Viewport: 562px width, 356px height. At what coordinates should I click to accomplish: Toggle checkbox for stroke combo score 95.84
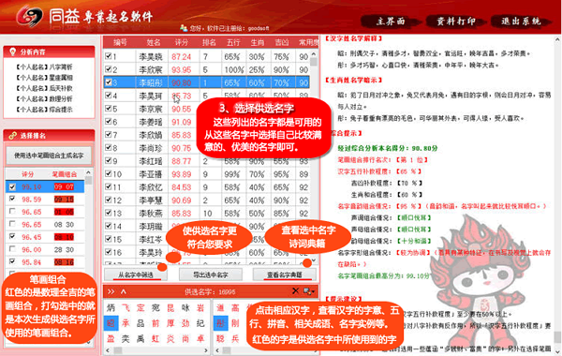tap(12, 261)
